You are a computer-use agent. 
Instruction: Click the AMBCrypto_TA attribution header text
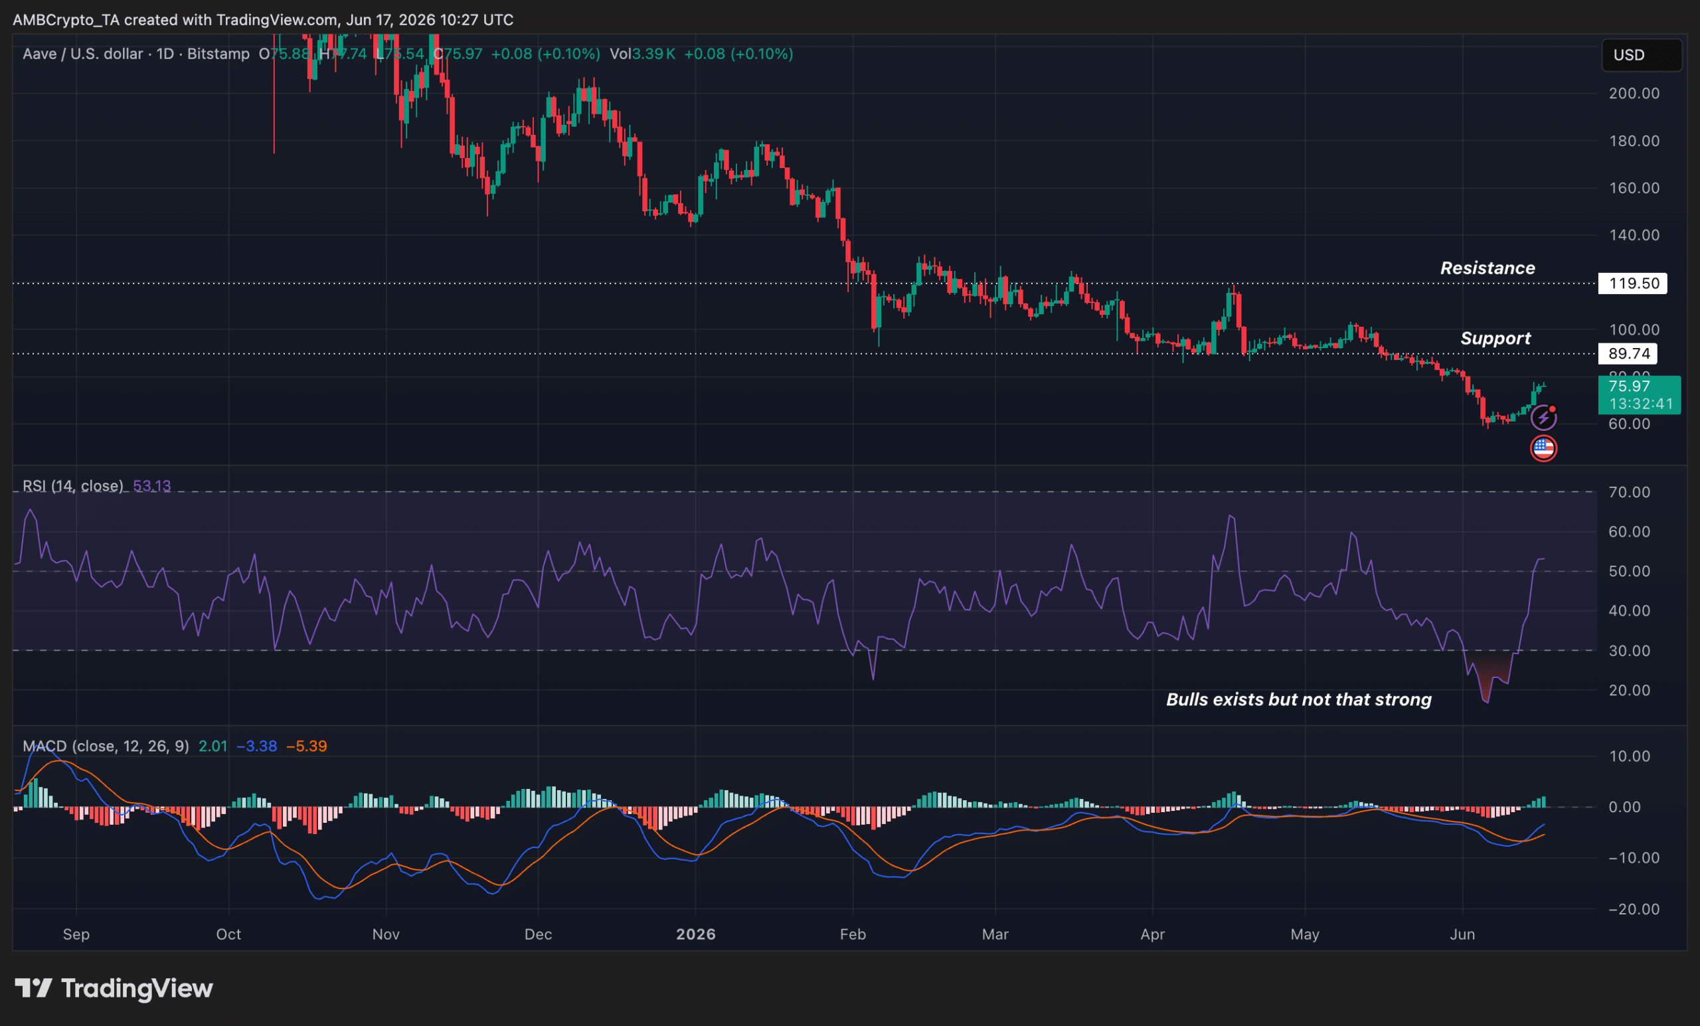263,20
